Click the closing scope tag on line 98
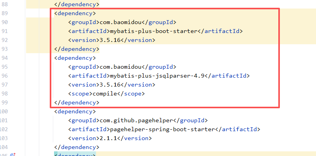 click(x=131, y=94)
